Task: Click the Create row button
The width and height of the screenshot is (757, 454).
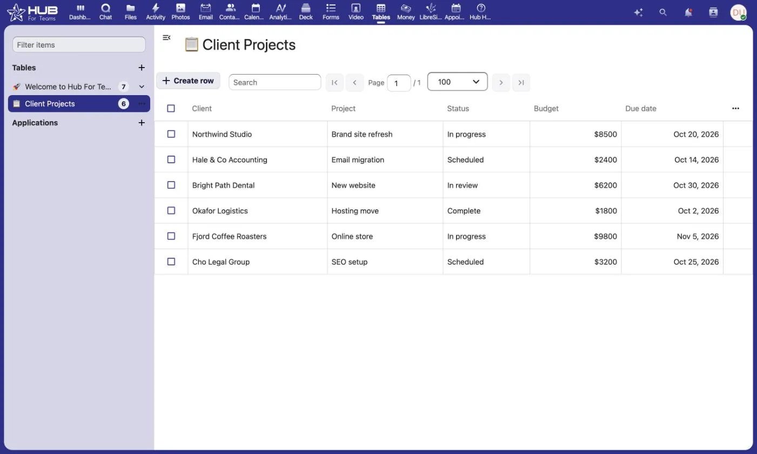Action: [x=188, y=81]
